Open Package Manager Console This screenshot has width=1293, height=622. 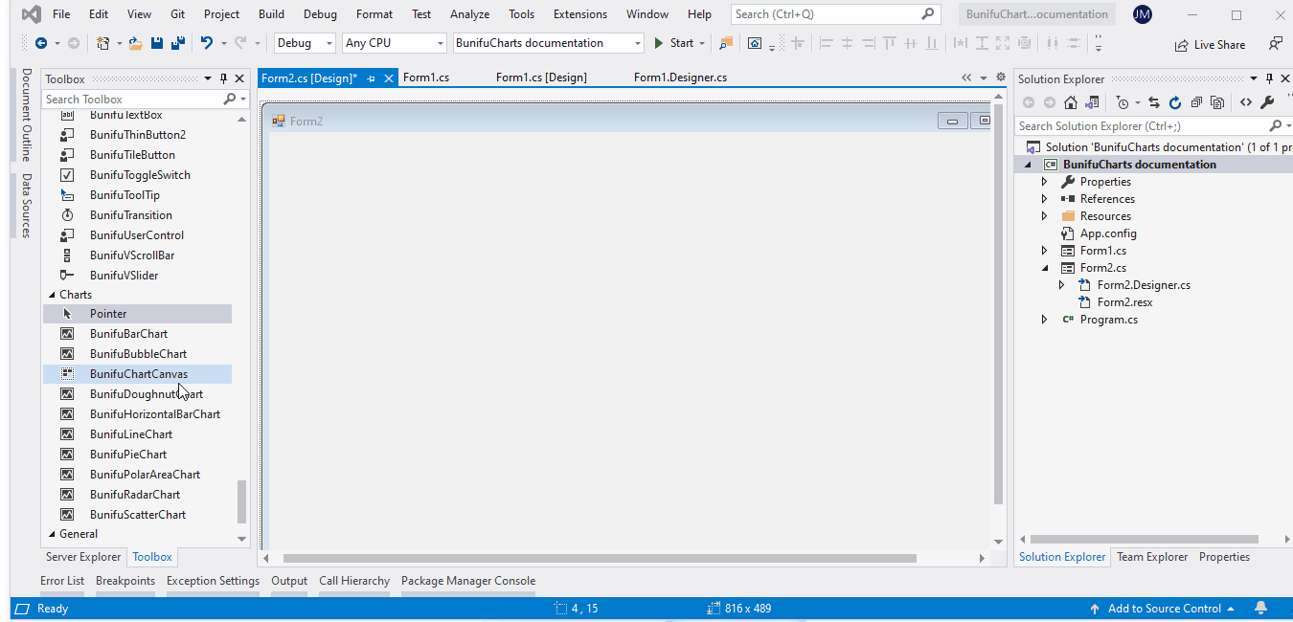[x=468, y=581]
